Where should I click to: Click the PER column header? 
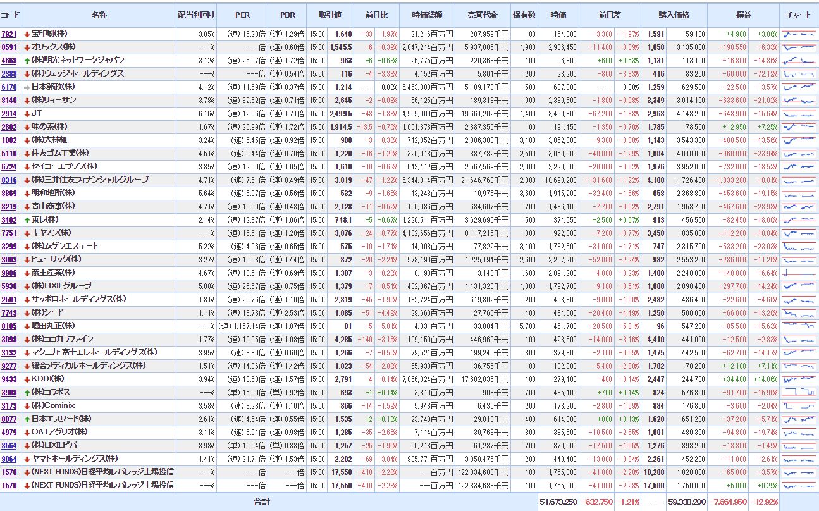242,15
